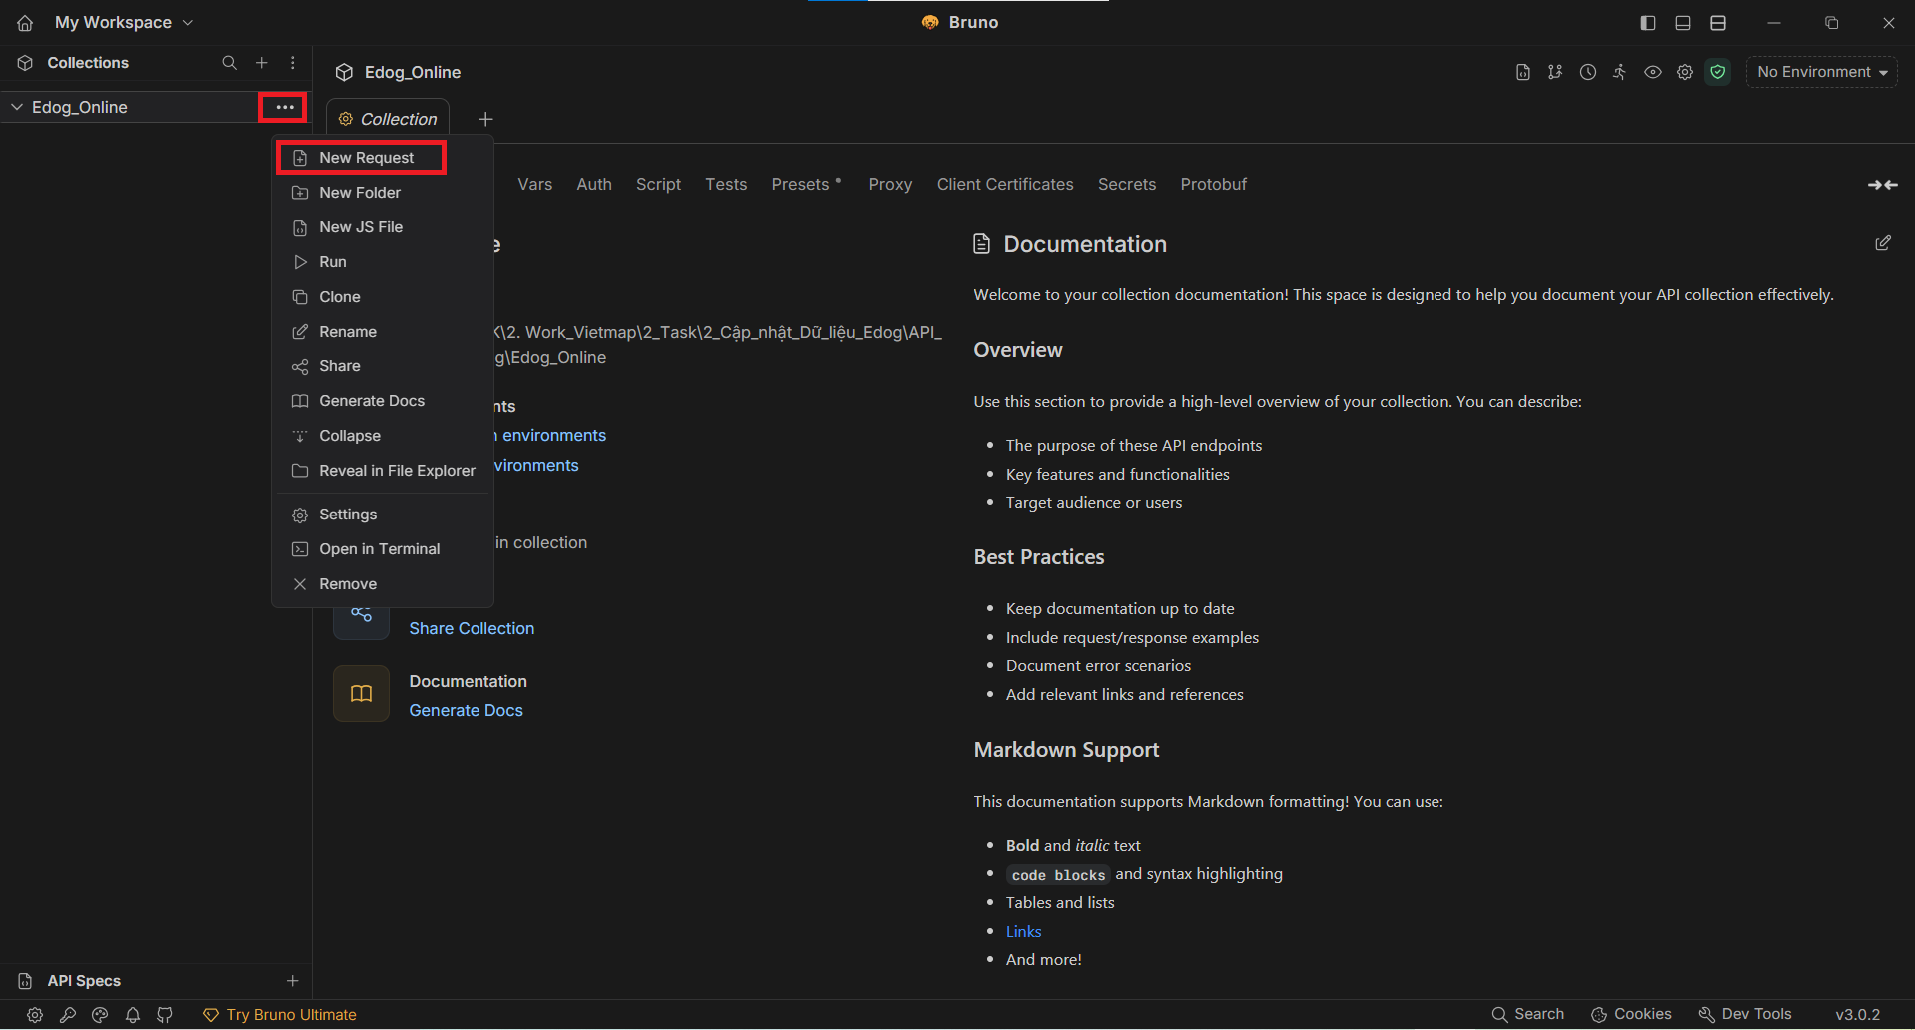The height and width of the screenshot is (1030, 1915).
Task: Open notifications bell in status bar
Action: [133, 1015]
